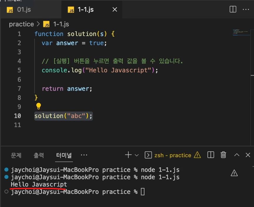Click line number 11 in the gutter

pyautogui.click(x=18, y=125)
